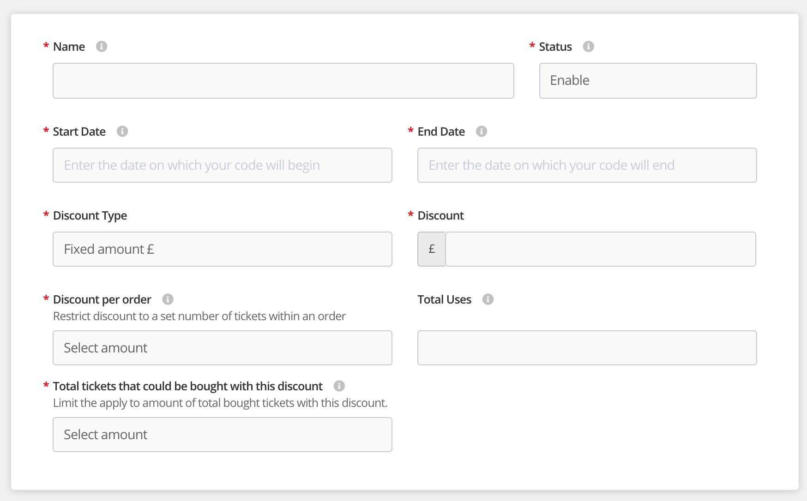This screenshot has width=807, height=501.
Task: Click the 'Restrict discount to a set number' help text
Action: (x=199, y=316)
